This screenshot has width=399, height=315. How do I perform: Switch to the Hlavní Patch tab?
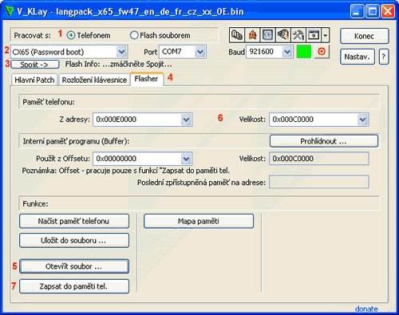click(x=34, y=80)
